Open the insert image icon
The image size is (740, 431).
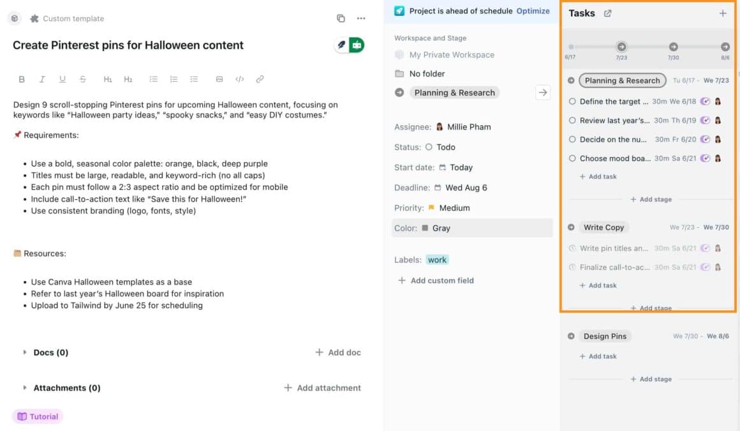coord(219,79)
